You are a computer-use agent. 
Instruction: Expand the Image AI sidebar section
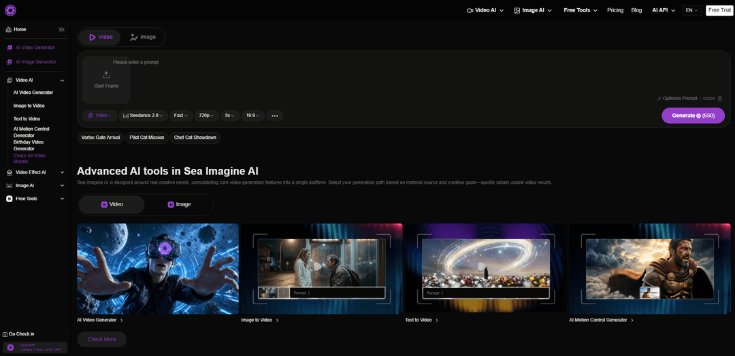click(x=62, y=186)
